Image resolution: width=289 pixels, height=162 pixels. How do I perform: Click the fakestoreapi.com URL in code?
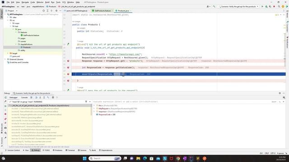pos(126,54)
